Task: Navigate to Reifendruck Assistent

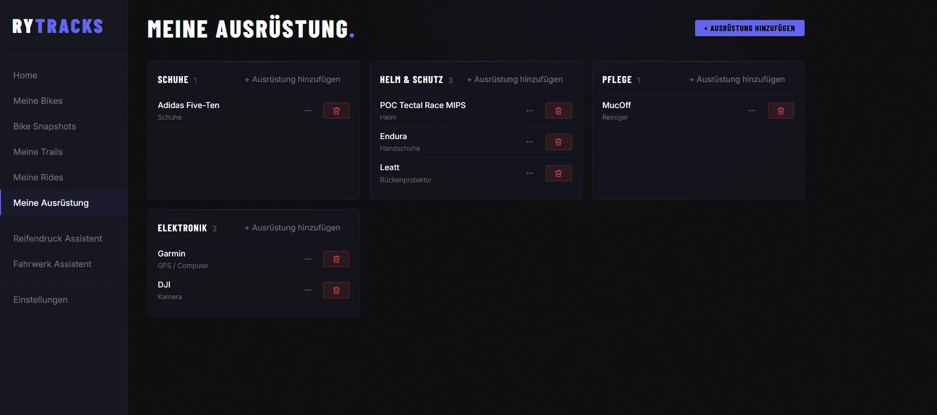Action: click(x=58, y=238)
